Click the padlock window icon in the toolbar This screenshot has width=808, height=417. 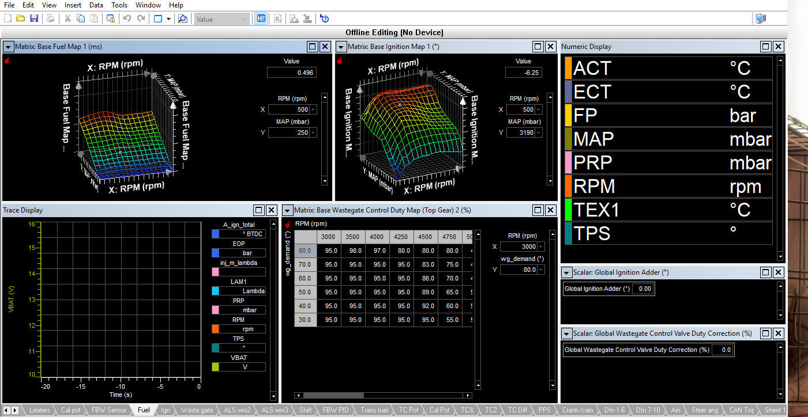click(x=110, y=18)
